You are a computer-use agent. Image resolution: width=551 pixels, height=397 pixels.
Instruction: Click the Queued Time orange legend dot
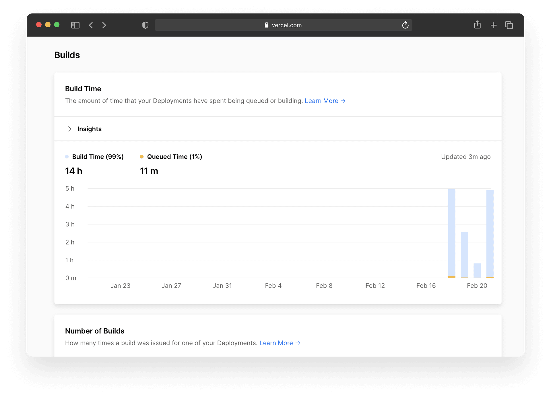tap(142, 157)
